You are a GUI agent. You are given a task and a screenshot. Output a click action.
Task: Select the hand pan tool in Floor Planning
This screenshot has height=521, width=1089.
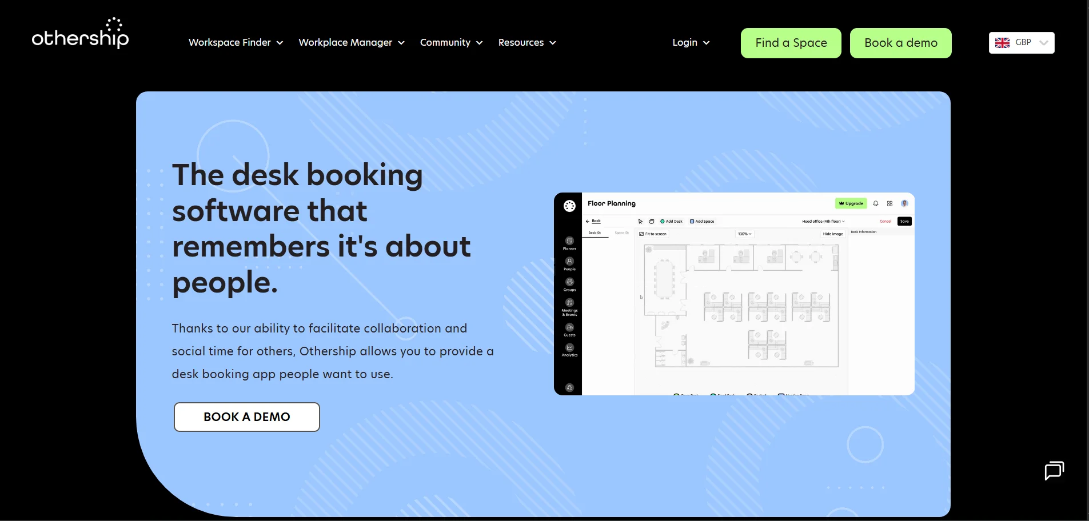[x=651, y=222]
